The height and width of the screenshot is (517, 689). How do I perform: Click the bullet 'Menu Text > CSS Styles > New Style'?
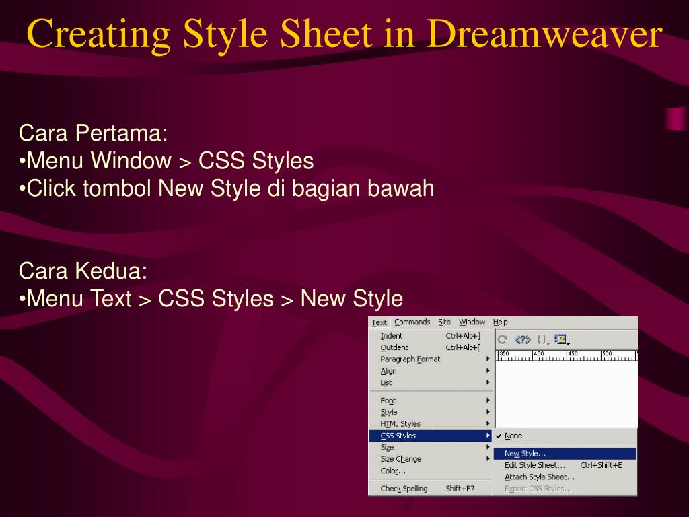(x=211, y=298)
